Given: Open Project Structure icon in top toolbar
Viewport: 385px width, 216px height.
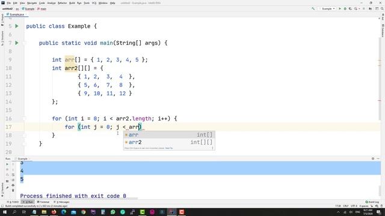Looking at the screenshot, I should [371, 8].
